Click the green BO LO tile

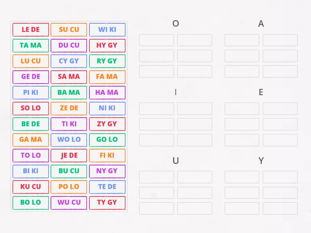coord(31,203)
